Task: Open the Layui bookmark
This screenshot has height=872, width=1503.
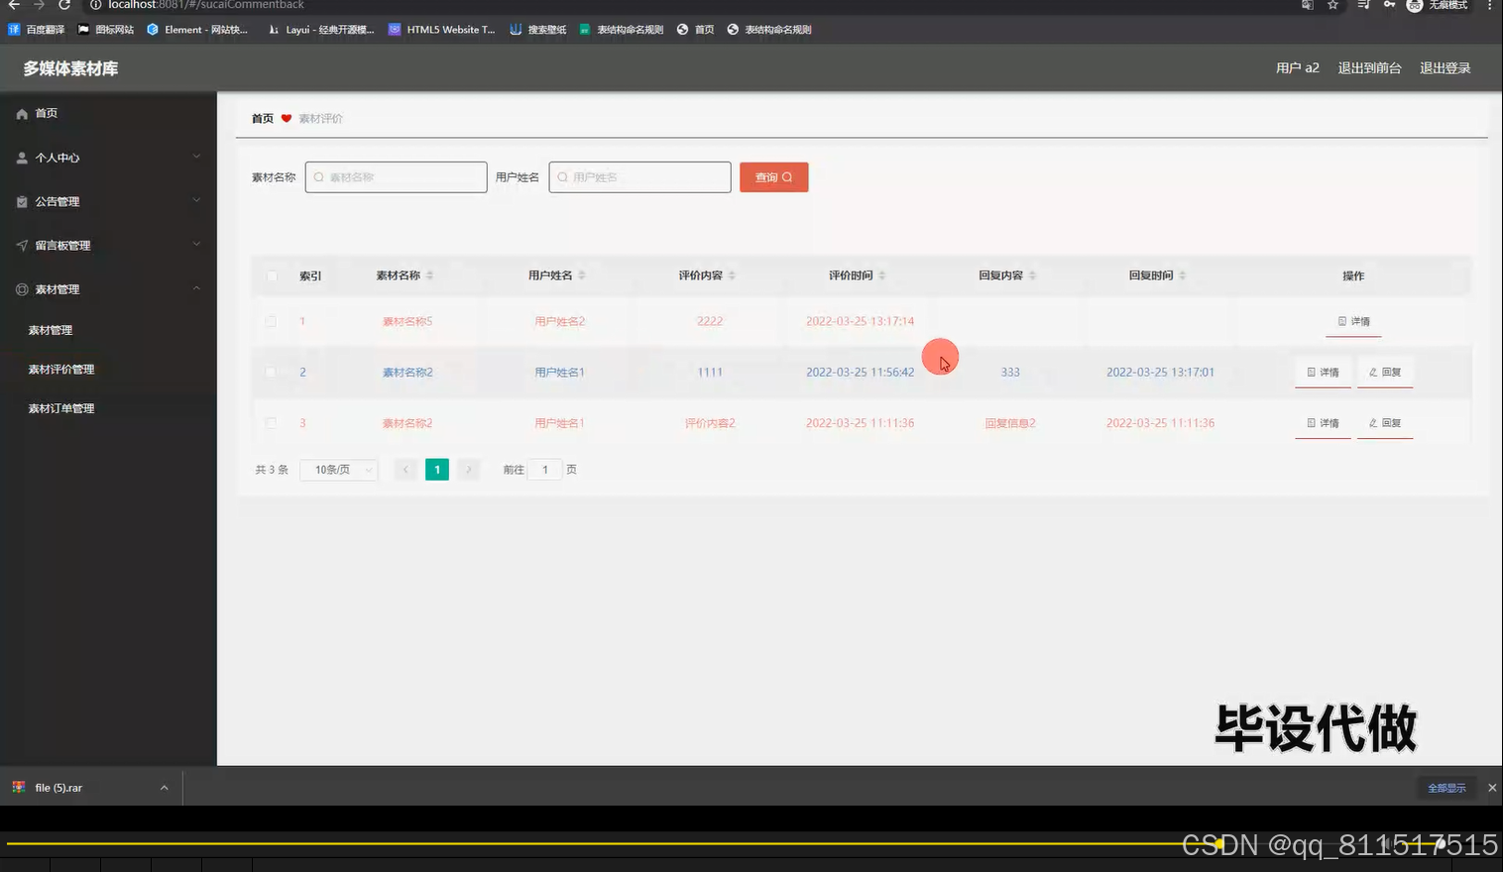Action: click(x=321, y=30)
